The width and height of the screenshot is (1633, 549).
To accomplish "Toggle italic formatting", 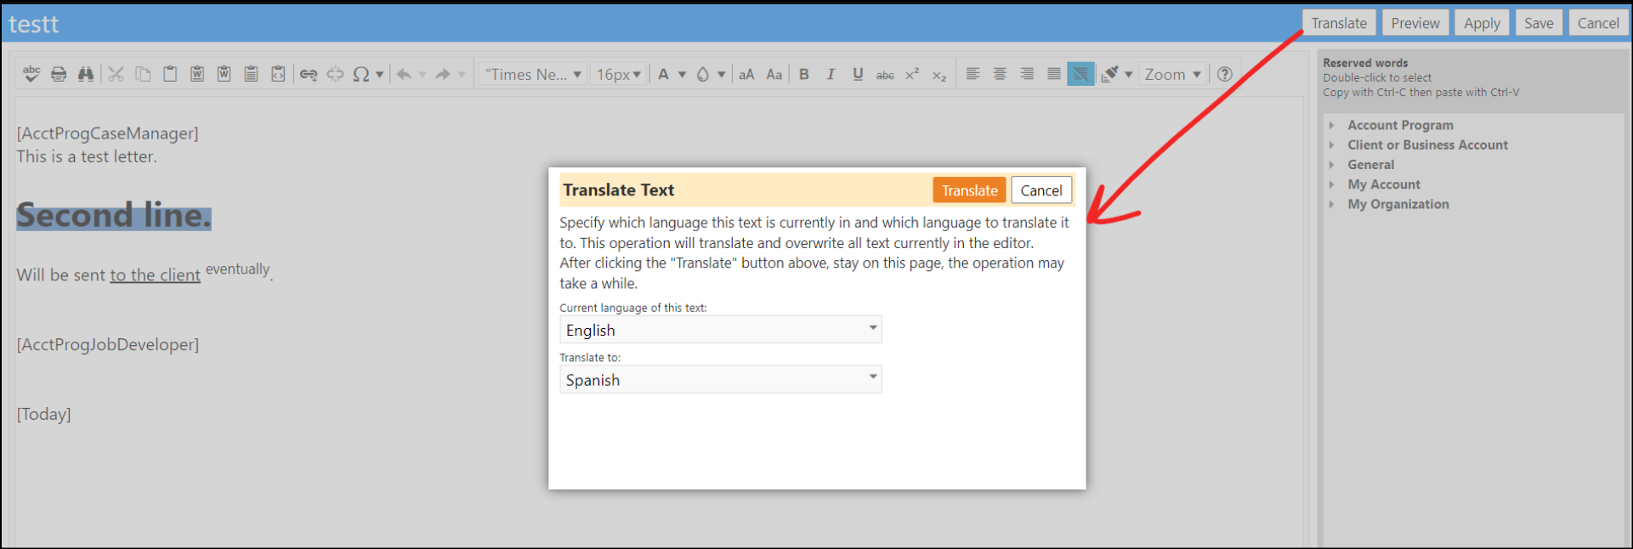I will 831,74.
